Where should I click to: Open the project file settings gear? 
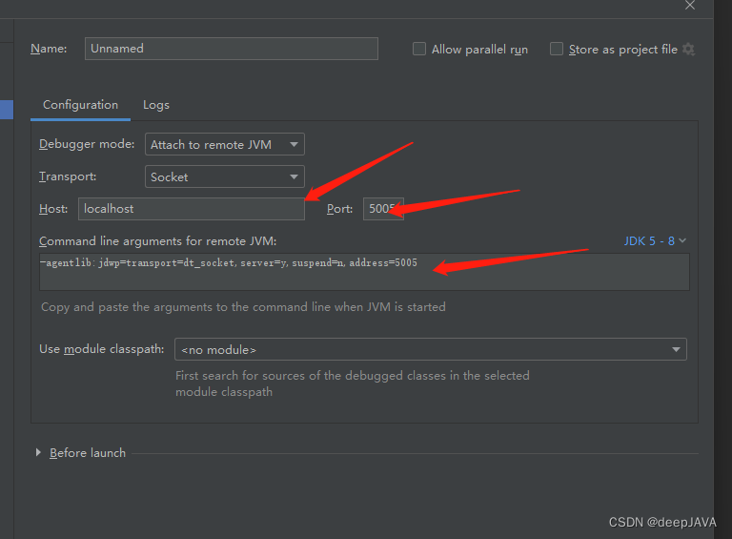point(688,49)
